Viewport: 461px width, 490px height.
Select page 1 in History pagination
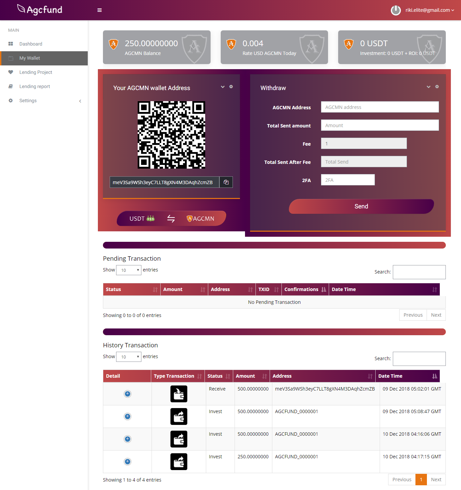point(421,480)
